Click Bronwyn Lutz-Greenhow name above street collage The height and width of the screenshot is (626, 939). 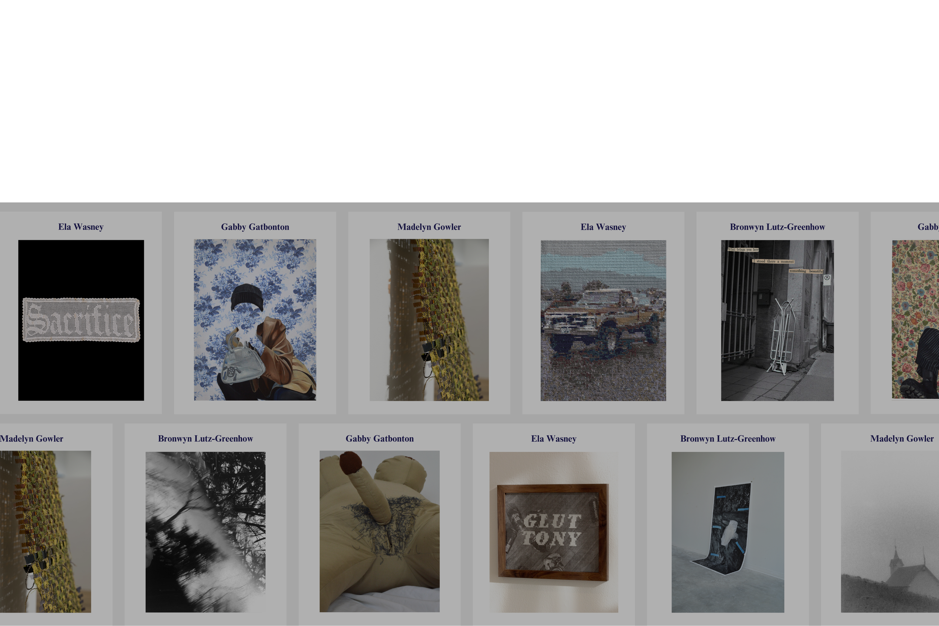coord(777,227)
